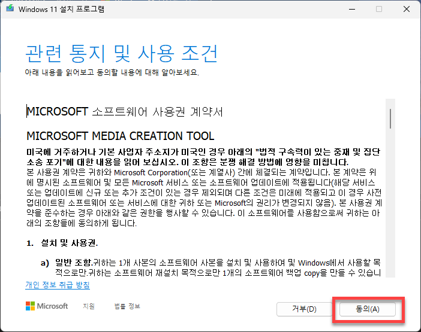
Task: Click the heading MICROSOFT MEDIA CREATION TOOL
Action: point(121,136)
